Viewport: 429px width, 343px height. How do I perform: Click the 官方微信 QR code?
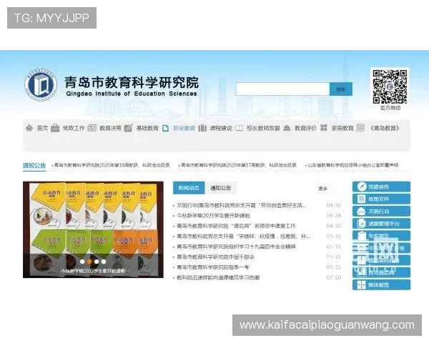(x=390, y=86)
